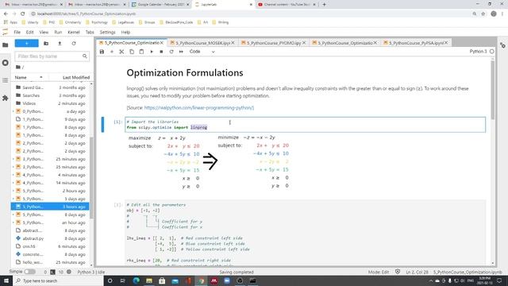Open the Kernel menu
This screenshot has height=286, width=508.
click(x=74, y=32)
